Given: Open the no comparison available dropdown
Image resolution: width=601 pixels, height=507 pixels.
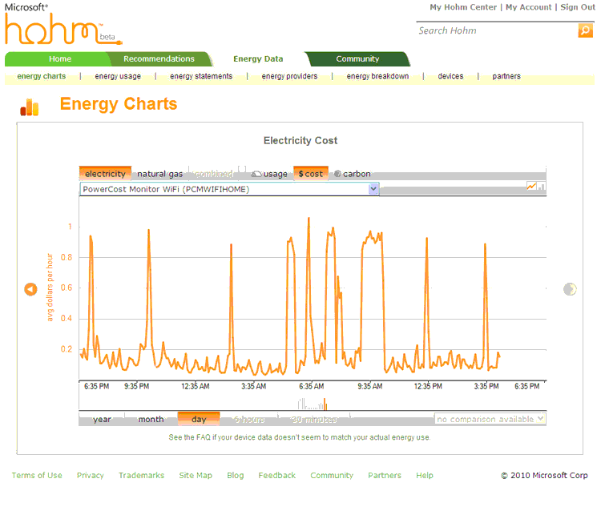Looking at the screenshot, I should (x=490, y=419).
